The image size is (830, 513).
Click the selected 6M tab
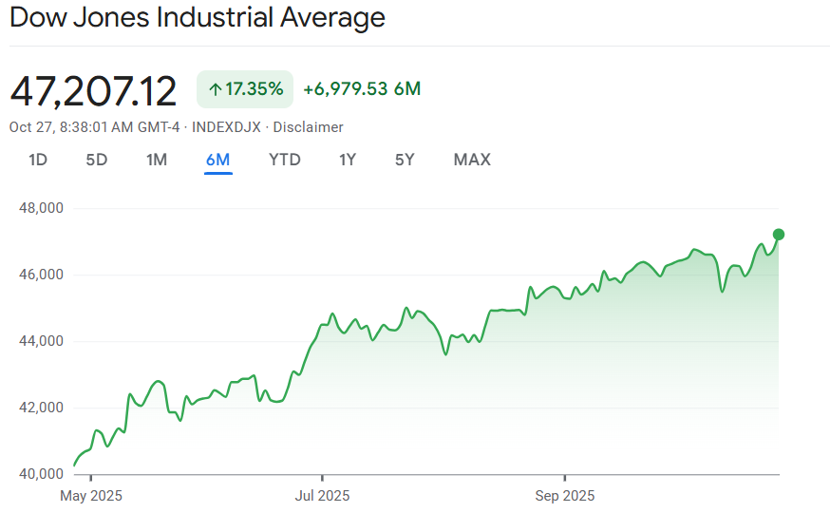[x=218, y=160]
